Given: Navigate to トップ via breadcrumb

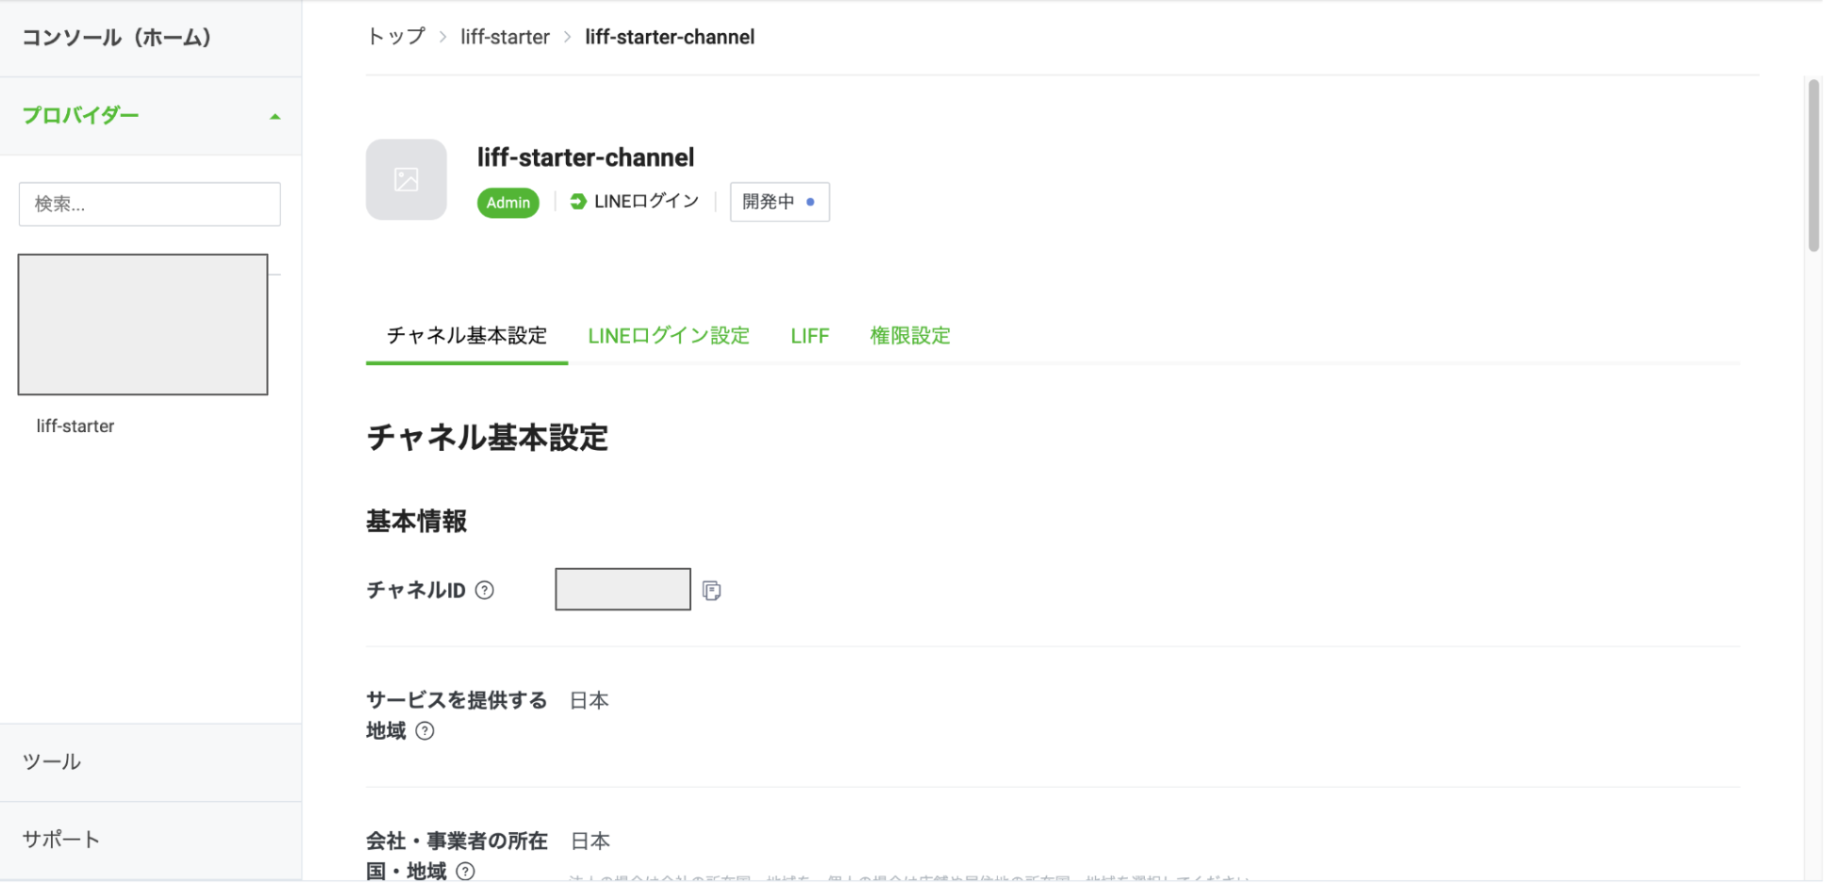Looking at the screenshot, I should tap(395, 36).
